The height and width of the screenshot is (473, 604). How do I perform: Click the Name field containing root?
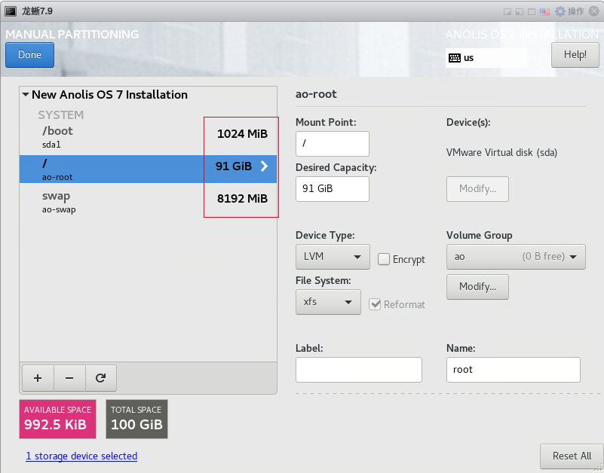(513, 370)
